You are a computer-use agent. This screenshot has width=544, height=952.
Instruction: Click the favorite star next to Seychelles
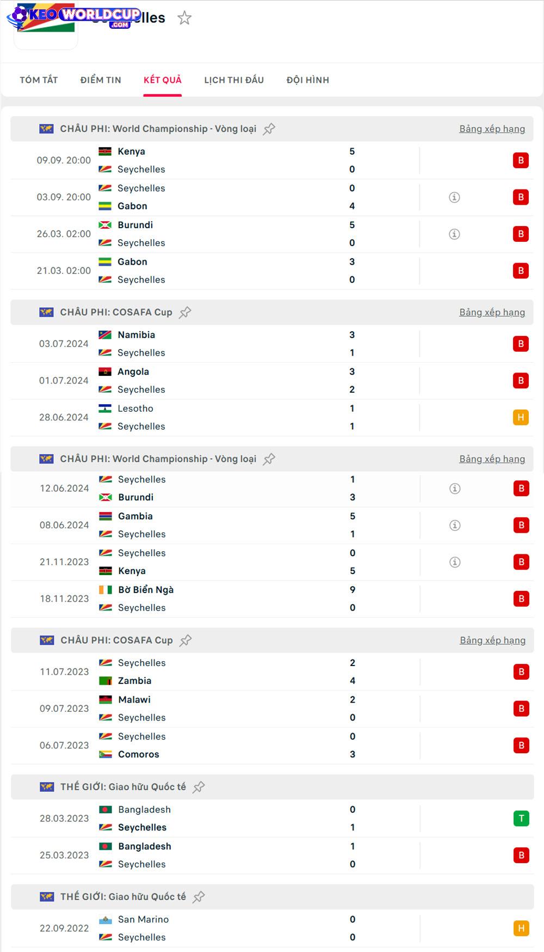pyautogui.click(x=184, y=18)
